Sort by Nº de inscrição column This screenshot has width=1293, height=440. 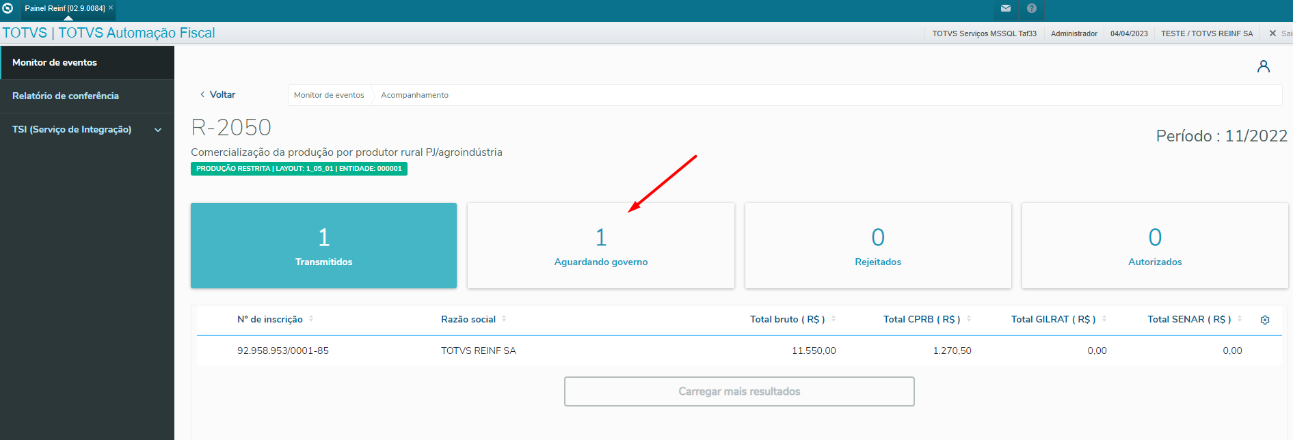click(x=275, y=319)
